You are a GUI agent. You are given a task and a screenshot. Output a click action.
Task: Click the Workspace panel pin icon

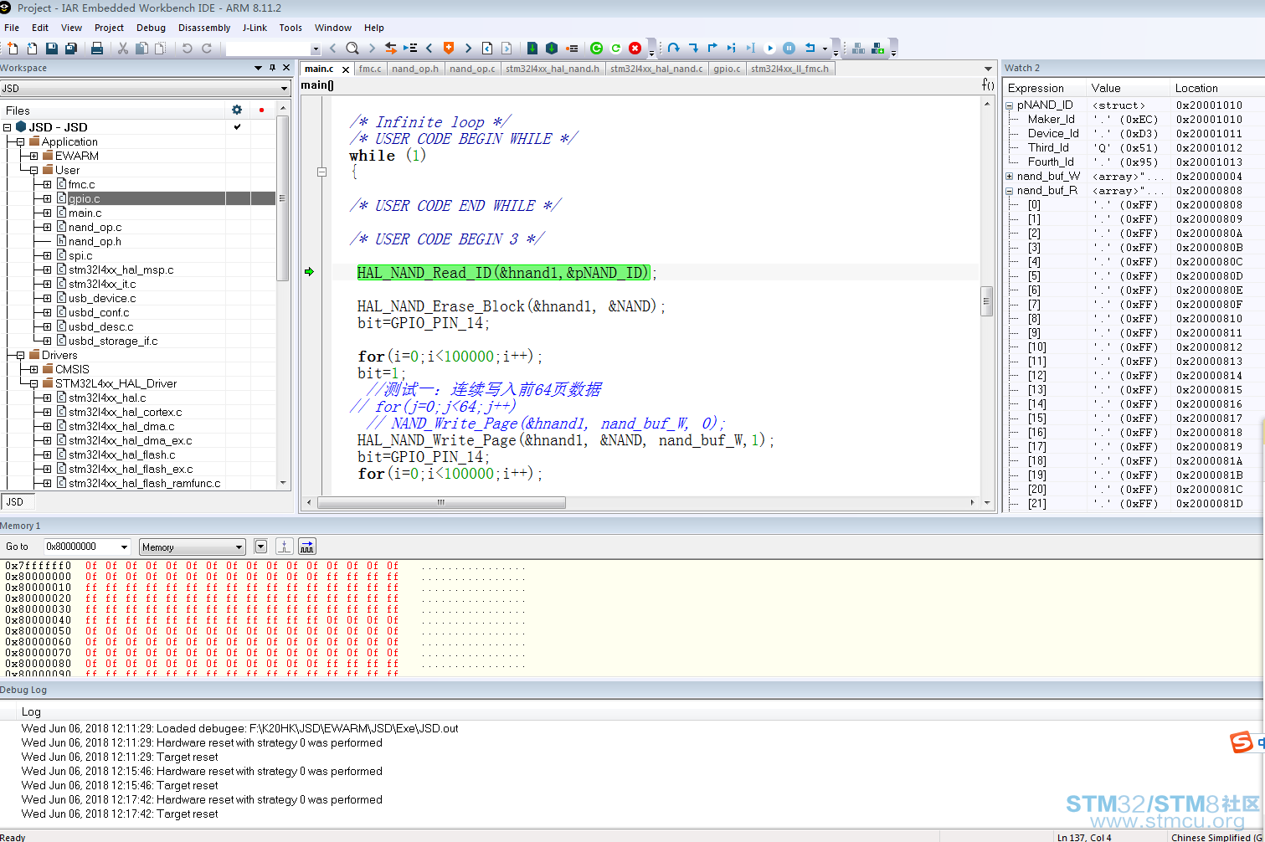[272, 68]
